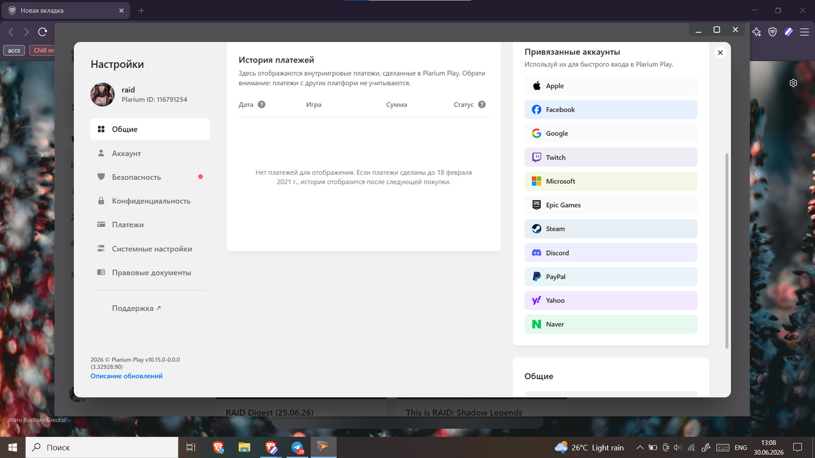This screenshot has height=458, width=815.
Task: Open the accs bookmark
Action: [14, 50]
